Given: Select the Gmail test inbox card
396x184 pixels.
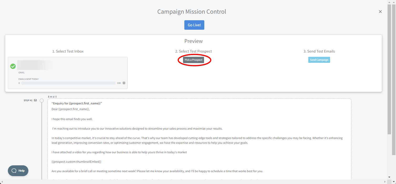Looking at the screenshot, I should pyautogui.click(x=68, y=73).
